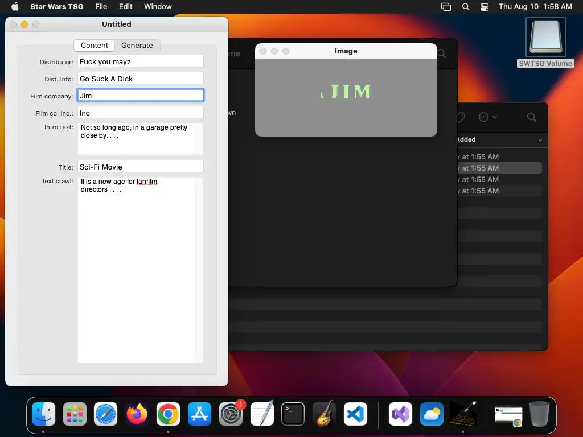Click the Title field with Sci-Fi Movie
The image size is (583, 437).
tap(141, 167)
